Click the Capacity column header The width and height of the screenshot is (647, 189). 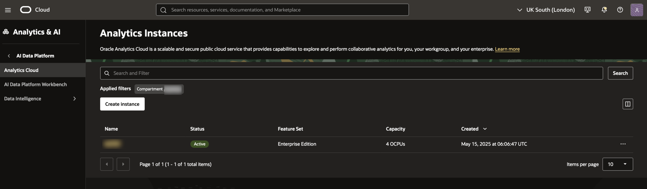[395, 129]
